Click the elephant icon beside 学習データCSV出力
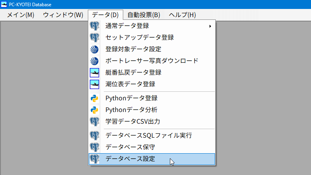 coord(94,122)
